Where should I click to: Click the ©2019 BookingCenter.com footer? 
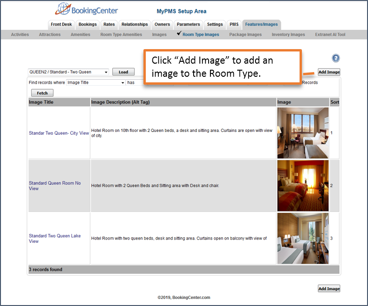[184, 298]
